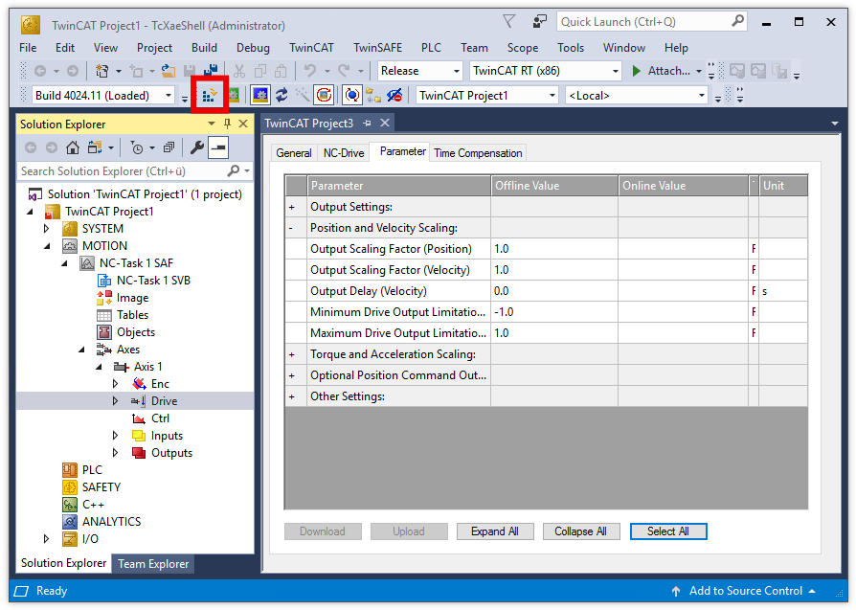Toggle Free Run State icon
856x610 pixels.
(325, 96)
